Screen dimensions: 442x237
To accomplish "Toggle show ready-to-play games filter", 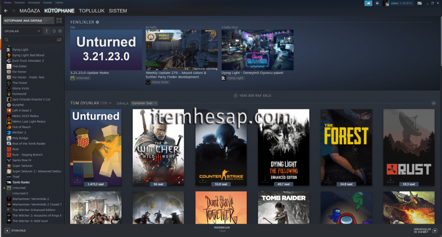I will click(60, 31).
